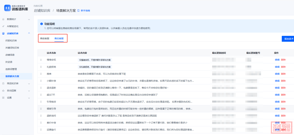This screenshot has width=294, height=135.
Task: Open 问答知识库 in the sidebar
Action: click(11, 41)
